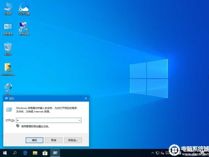Cancel the Run dialog with 取消

click(54, 140)
